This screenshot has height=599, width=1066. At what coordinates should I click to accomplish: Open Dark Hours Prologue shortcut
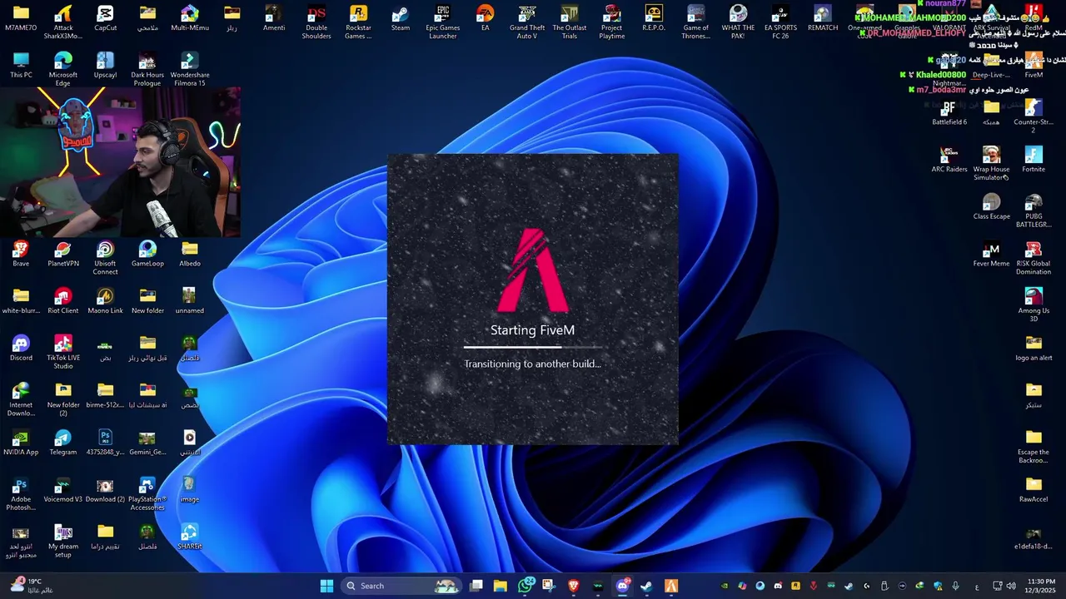(x=147, y=69)
